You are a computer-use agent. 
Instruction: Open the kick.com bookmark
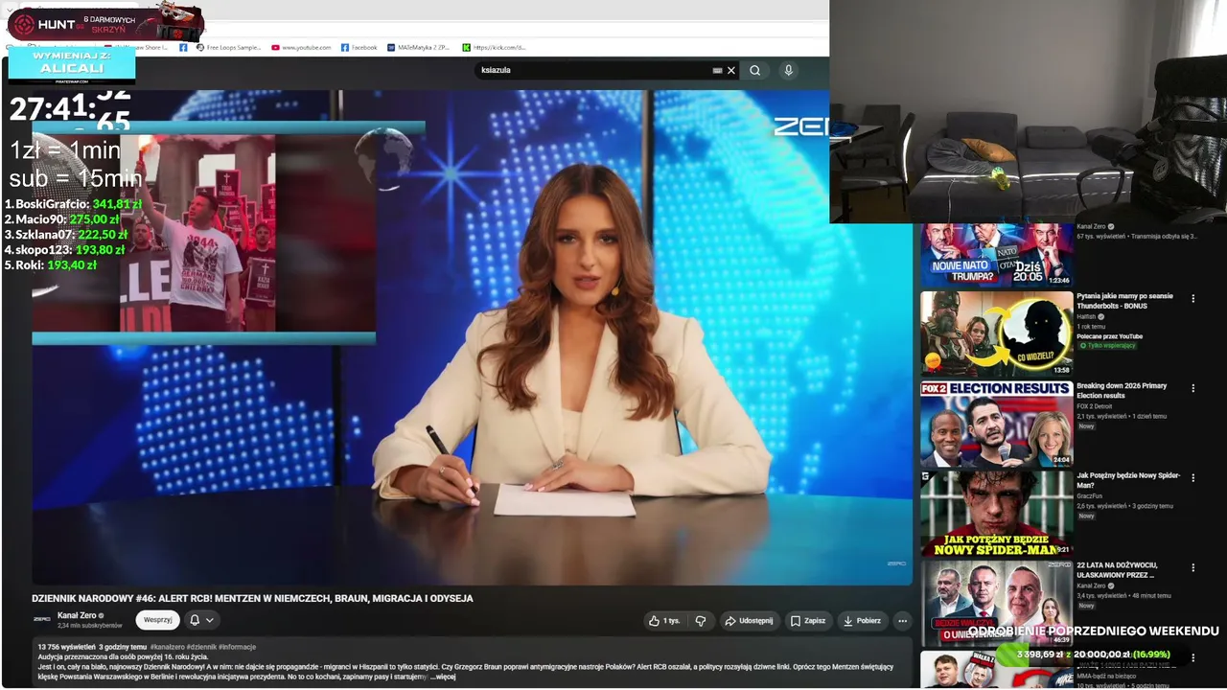(x=494, y=47)
